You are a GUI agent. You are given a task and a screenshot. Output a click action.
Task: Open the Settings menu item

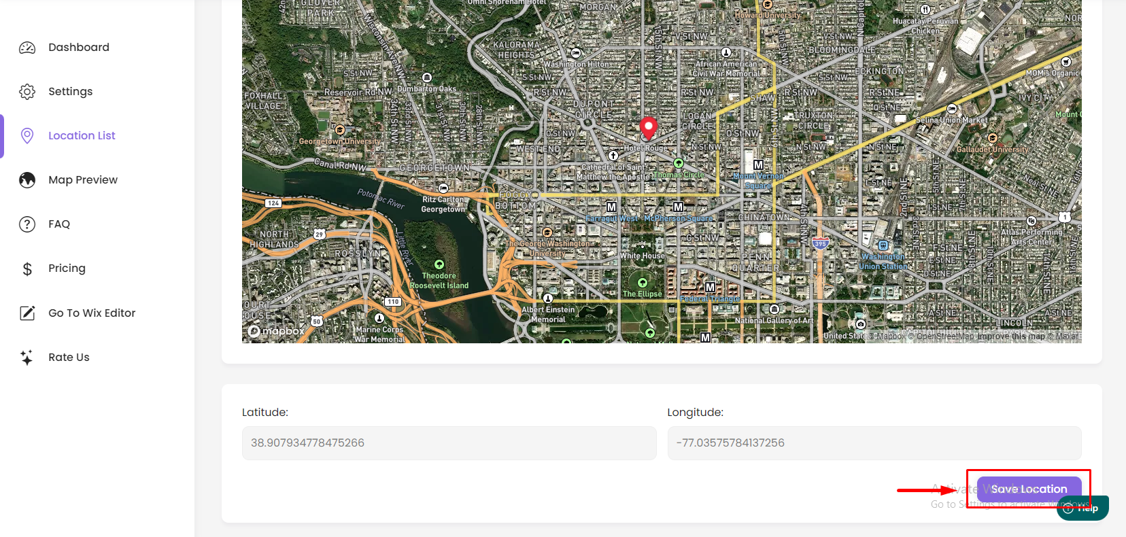coord(71,92)
